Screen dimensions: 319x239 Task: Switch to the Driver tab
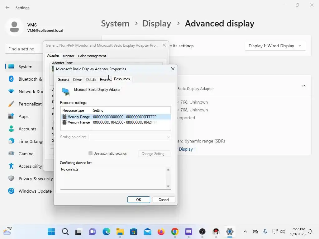pos(78,79)
